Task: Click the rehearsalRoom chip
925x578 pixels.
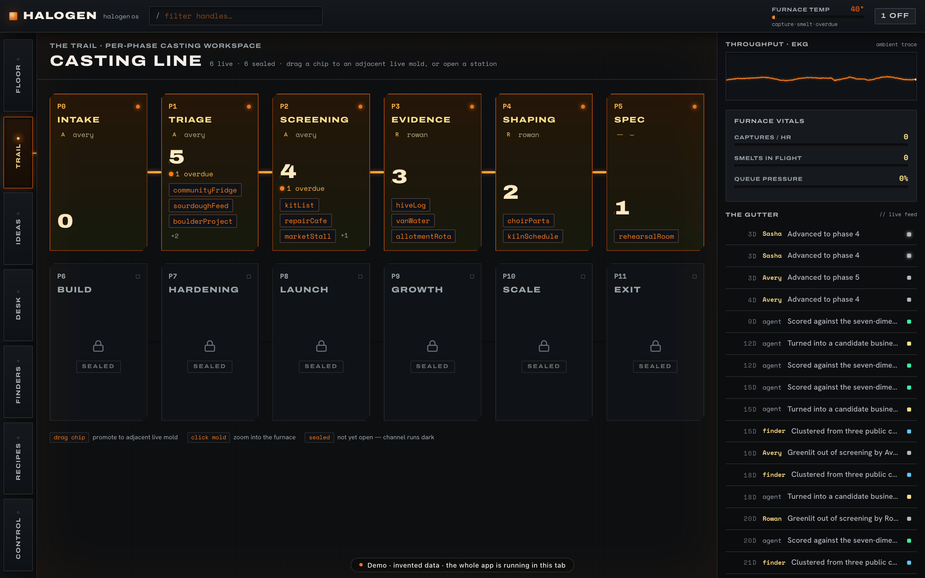Action: [x=646, y=236]
